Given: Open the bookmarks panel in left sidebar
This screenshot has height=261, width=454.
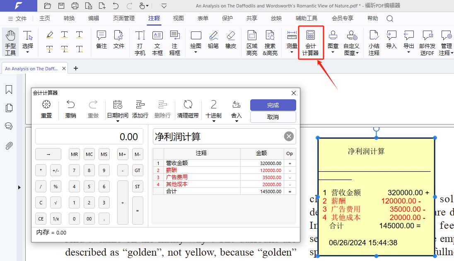Looking at the screenshot, I should pyautogui.click(x=9, y=90).
